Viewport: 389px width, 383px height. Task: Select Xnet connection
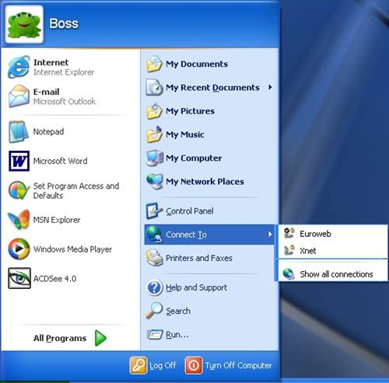[333, 250]
